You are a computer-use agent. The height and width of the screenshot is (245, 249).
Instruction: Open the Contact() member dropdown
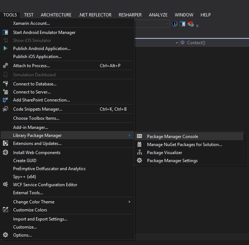[x=214, y=42]
